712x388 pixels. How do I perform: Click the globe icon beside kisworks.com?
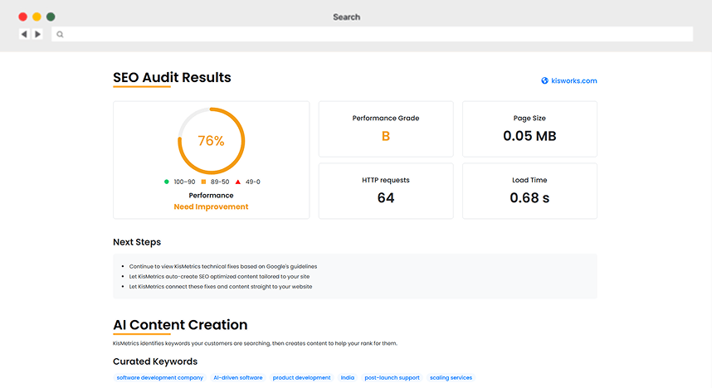click(x=544, y=80)
